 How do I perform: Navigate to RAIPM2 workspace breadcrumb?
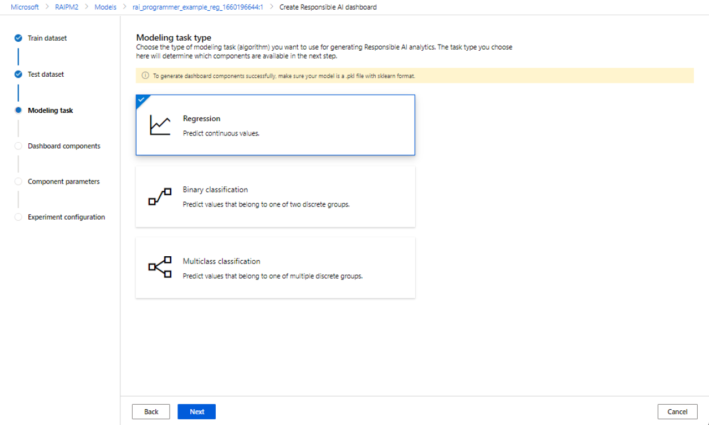click(67, 7)
